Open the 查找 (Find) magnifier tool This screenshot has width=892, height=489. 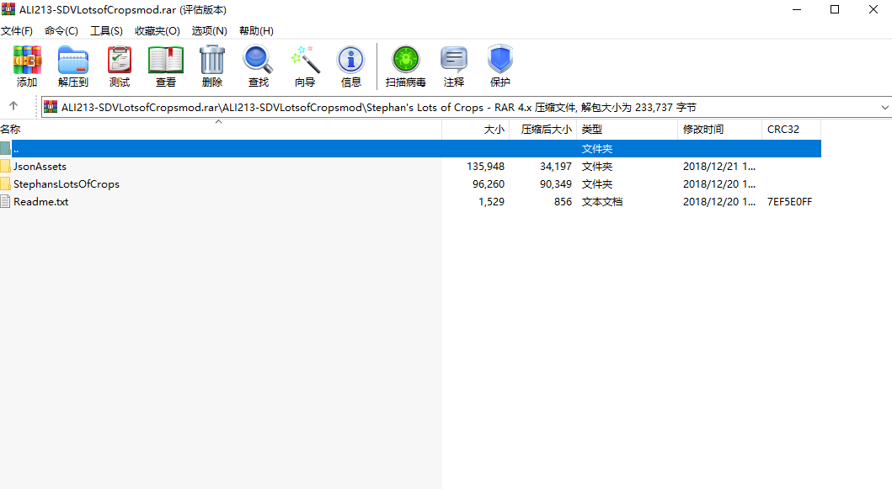tap(259, 66)
